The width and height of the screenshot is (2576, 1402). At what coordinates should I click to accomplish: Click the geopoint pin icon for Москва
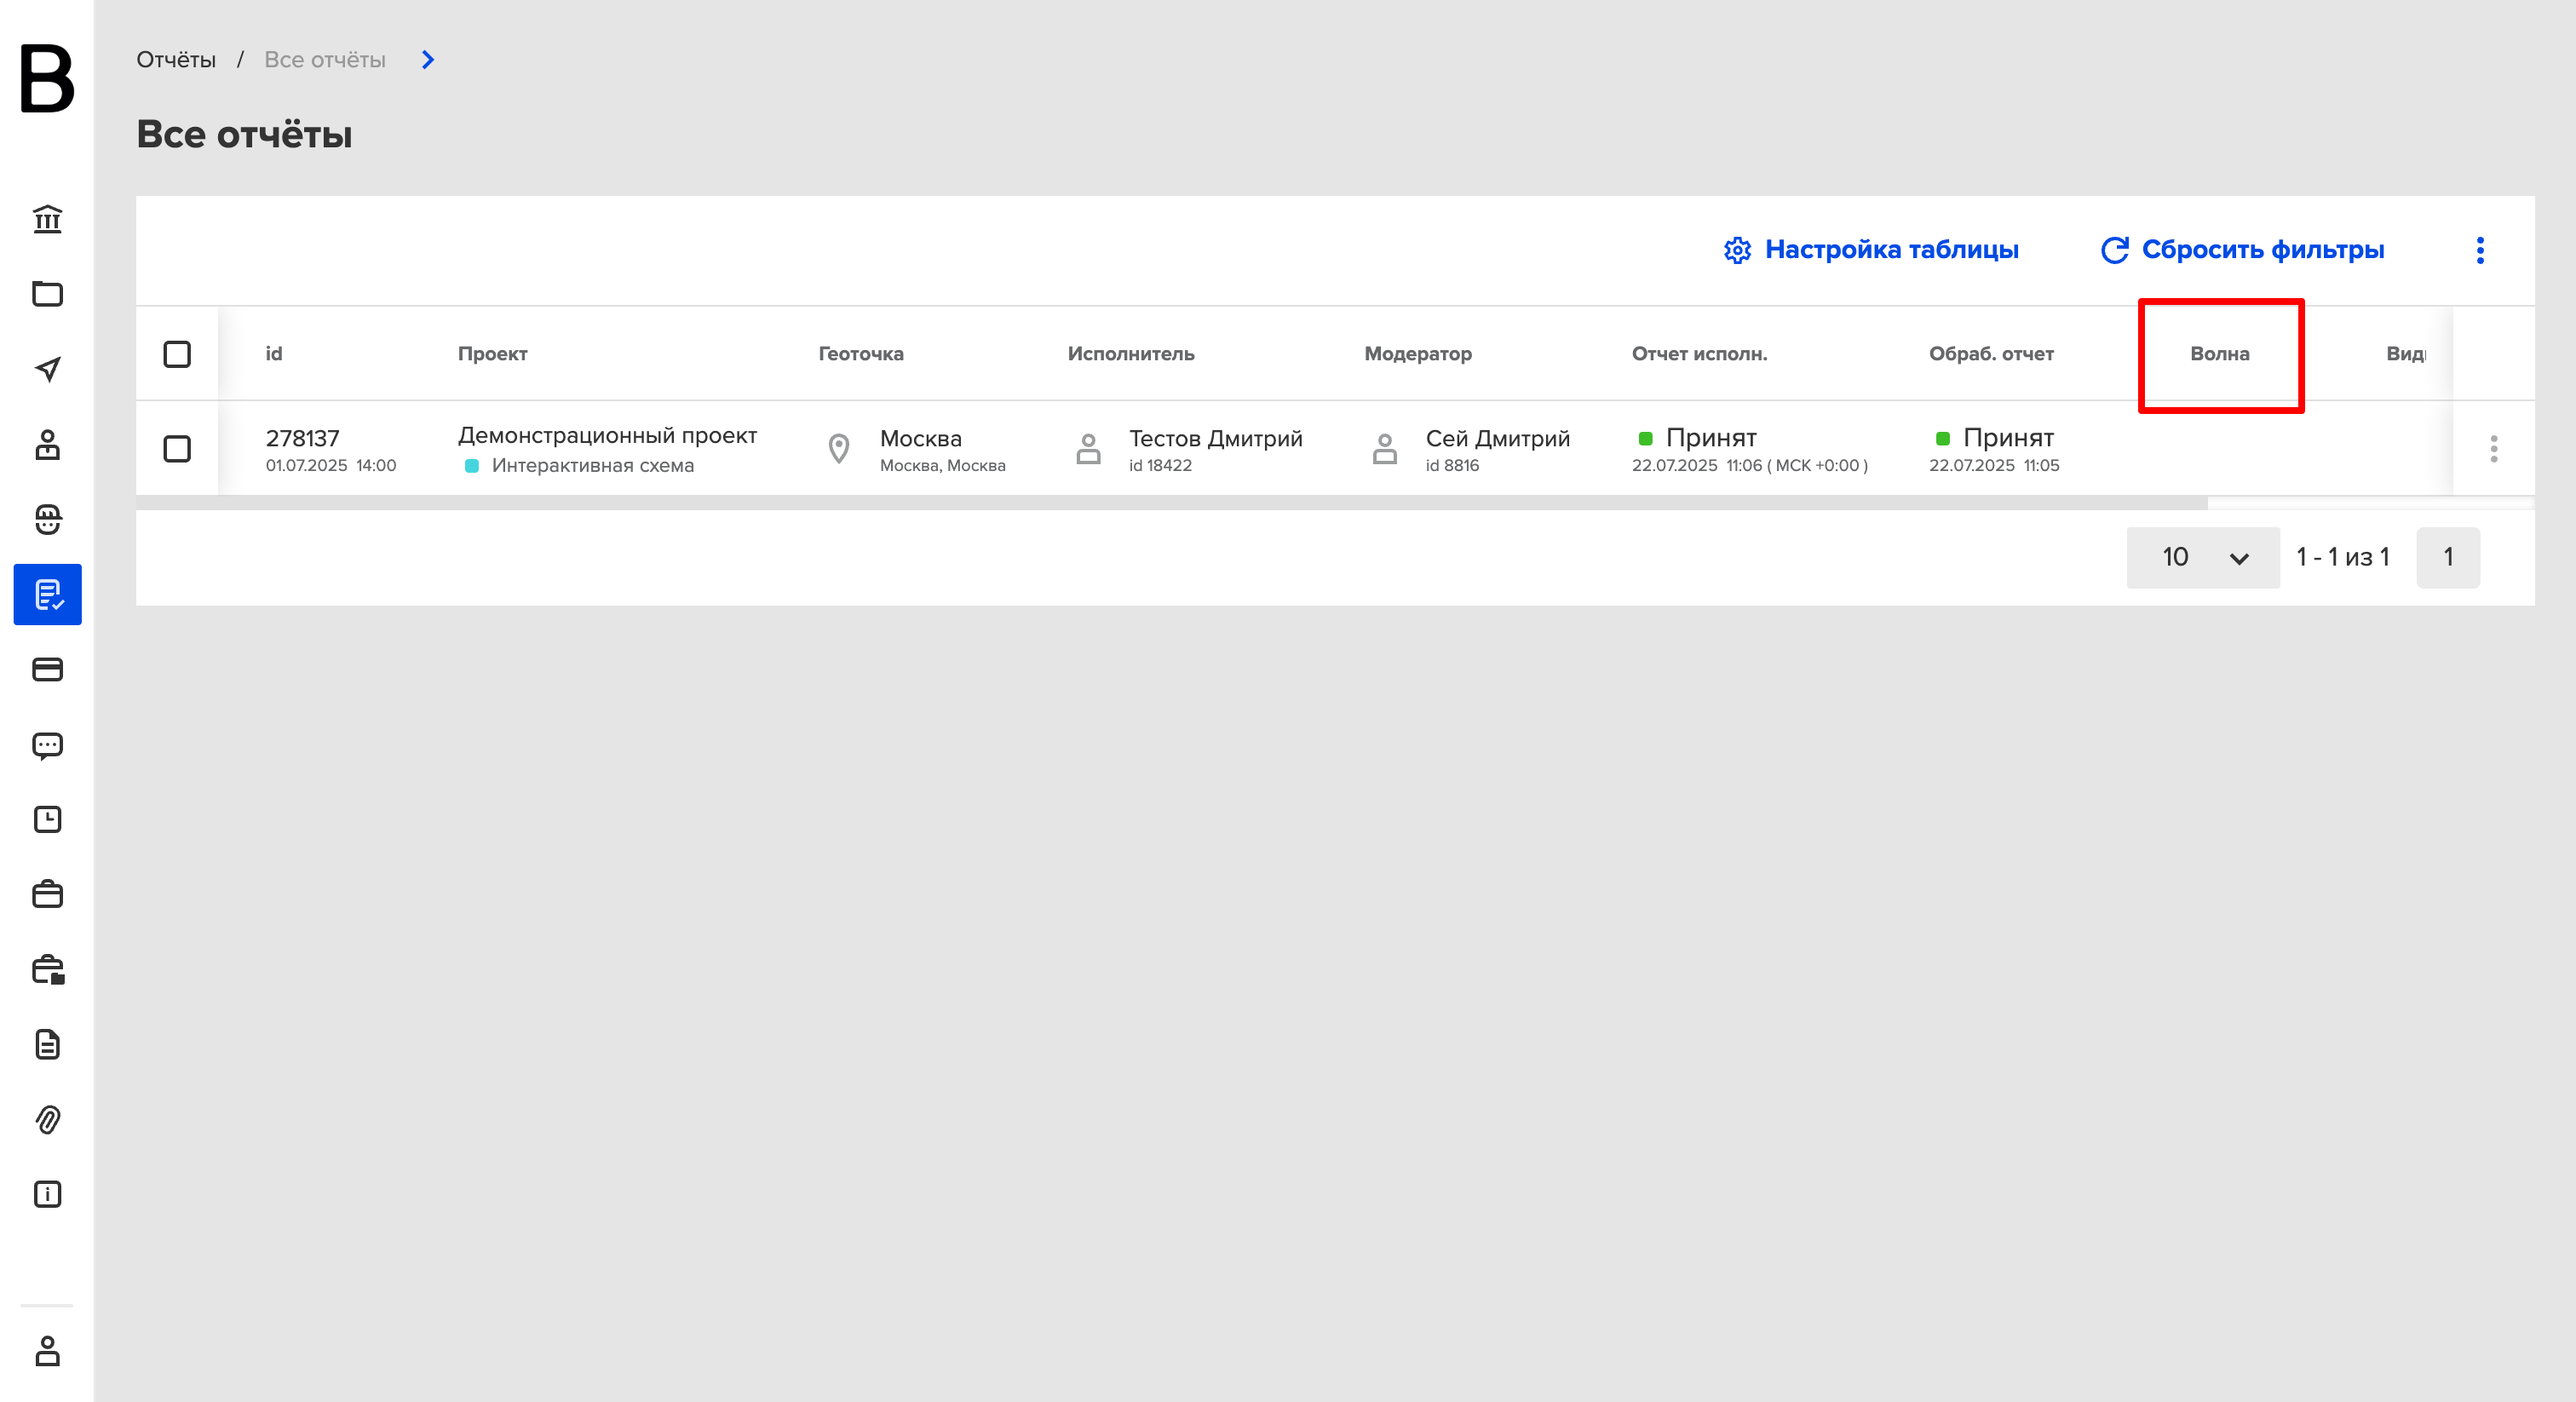839,449
